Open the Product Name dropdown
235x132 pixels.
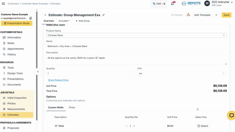136,35
